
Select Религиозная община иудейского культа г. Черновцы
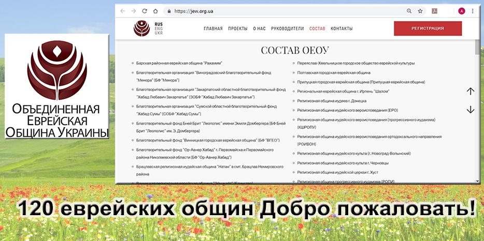[x=343, y=163]
